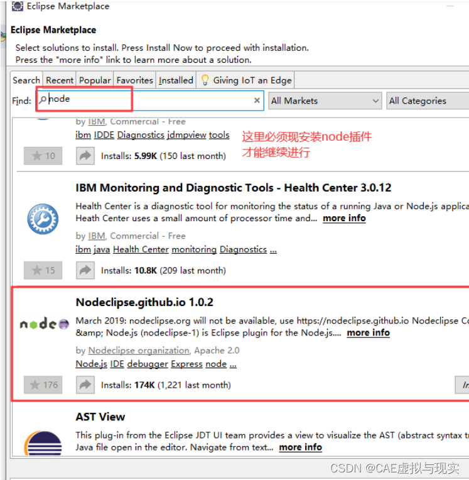Click the Health Center tag link

[141, 249]
